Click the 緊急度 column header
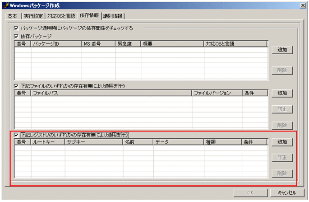 click(x=128, y=44)
